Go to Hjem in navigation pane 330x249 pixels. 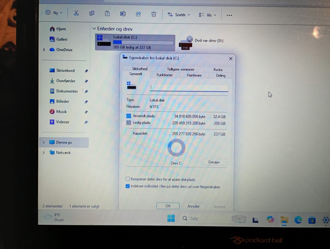58,29
